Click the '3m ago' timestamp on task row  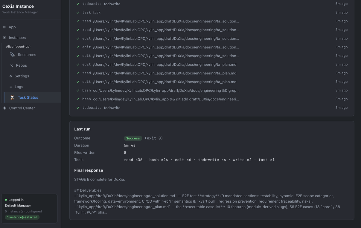click(342, 13)
